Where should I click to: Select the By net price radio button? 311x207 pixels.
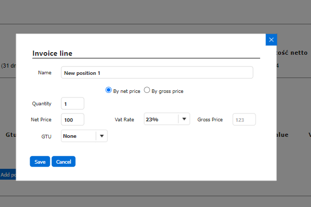pos(109,90)
